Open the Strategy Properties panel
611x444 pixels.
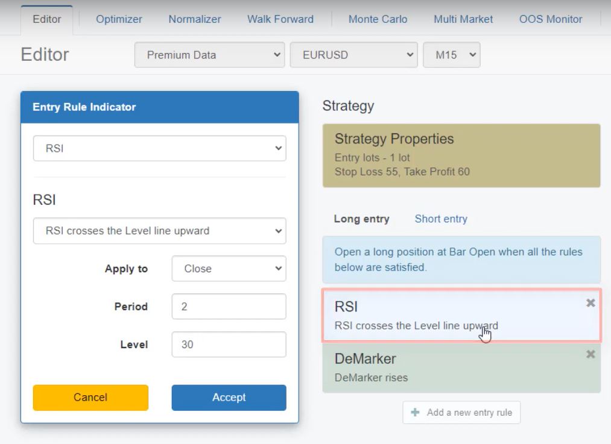(461, 155)
